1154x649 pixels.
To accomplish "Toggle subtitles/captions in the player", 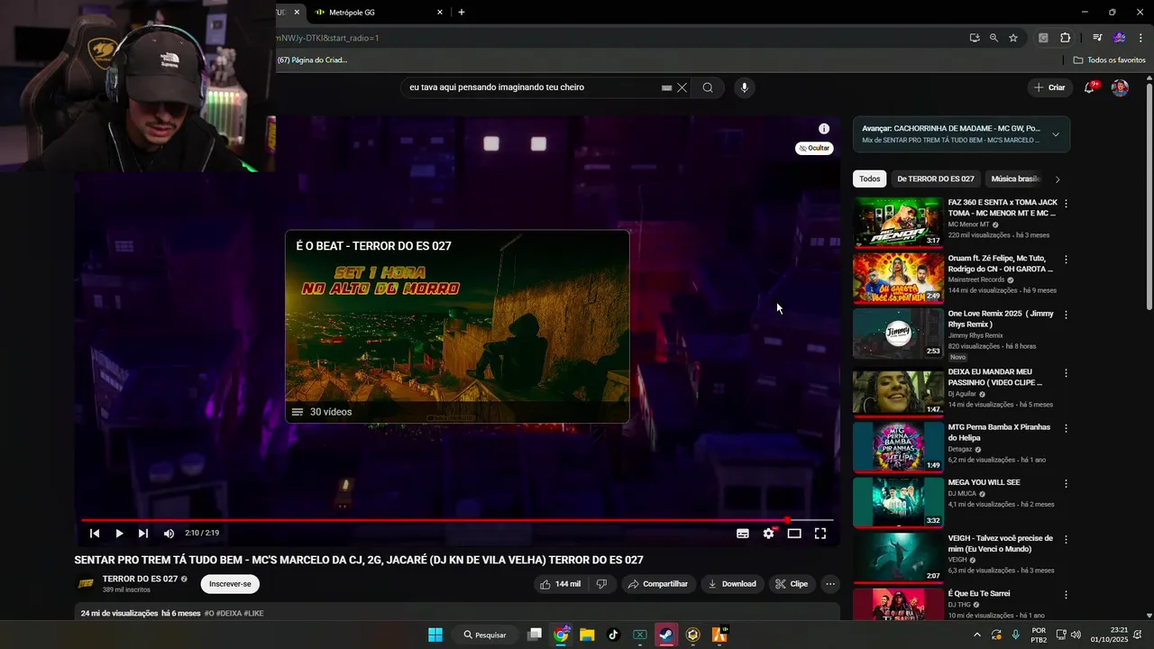I will click(x=743, y=534).
